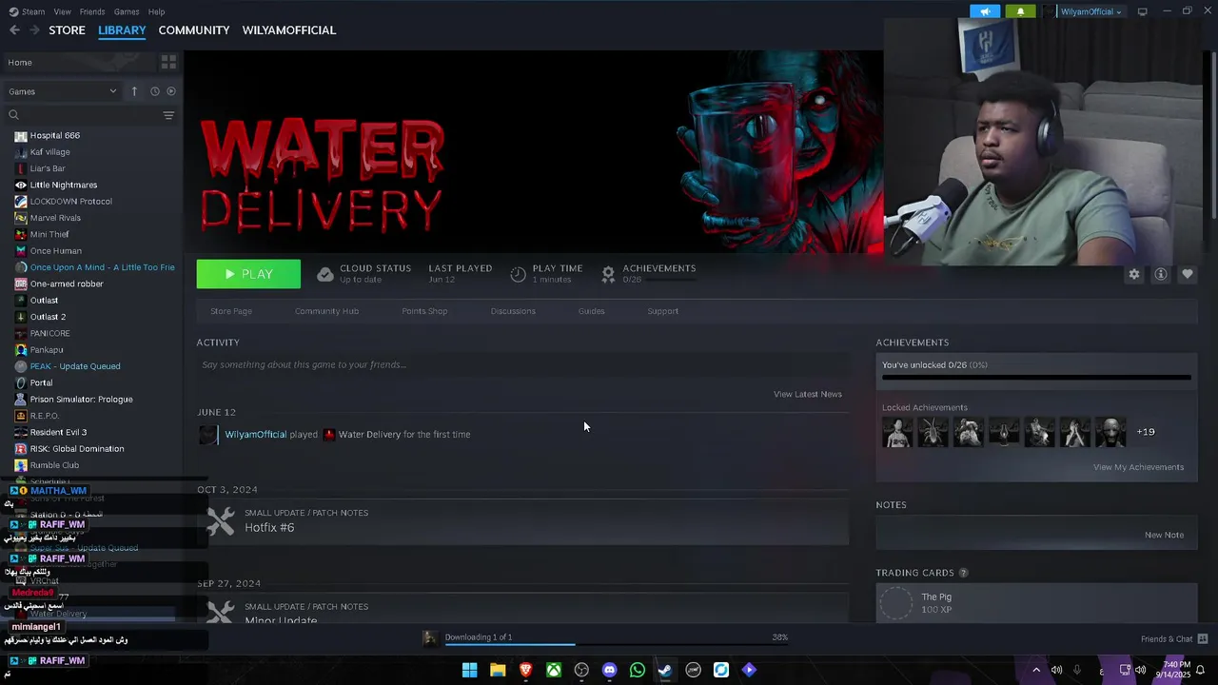This screenshot has height=685, width=1218.
Task: Open Windows notification bell in the tray
Action: tap(1201, 670)
